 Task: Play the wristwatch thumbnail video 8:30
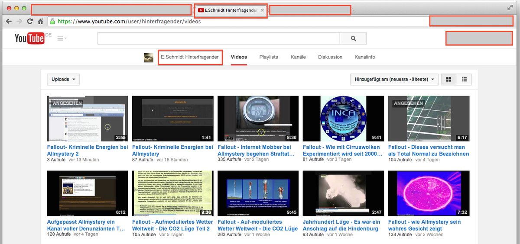(258, 119)
